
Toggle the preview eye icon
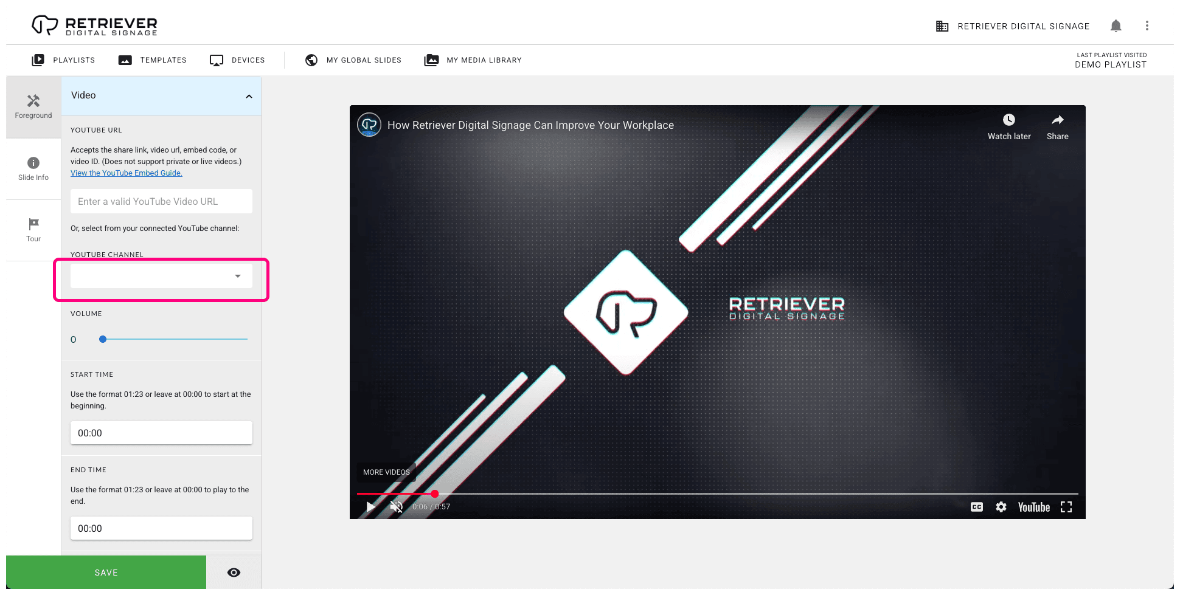tap(234, 573)
